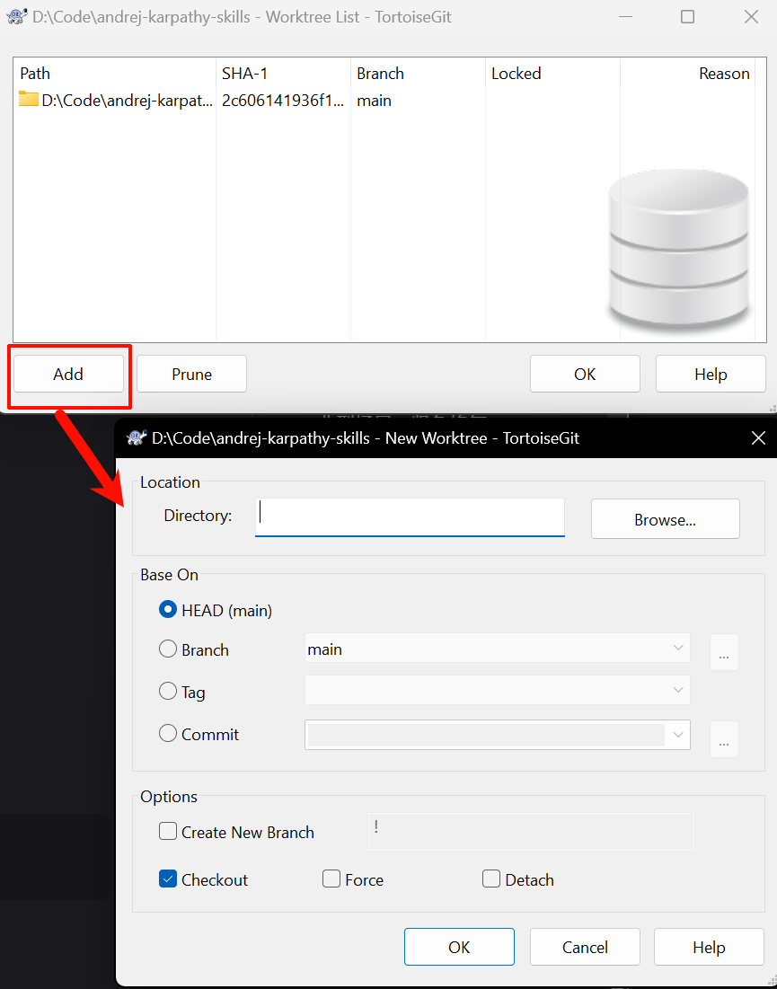Screen dimensions: 777x989
Task: Tick the Force checkbox
Action: 331,879
